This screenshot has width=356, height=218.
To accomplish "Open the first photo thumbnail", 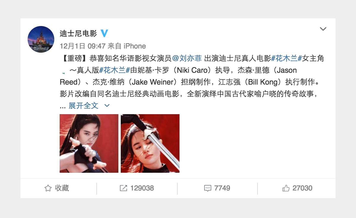I will pos(89,143).
